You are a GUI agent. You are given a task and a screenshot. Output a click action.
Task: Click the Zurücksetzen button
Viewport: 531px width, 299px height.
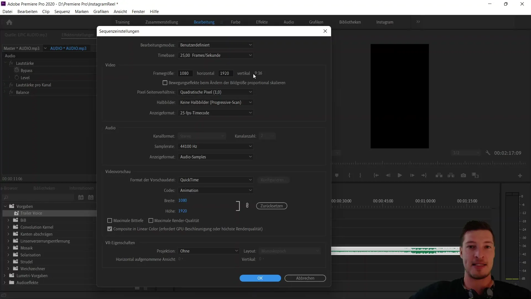tap(271, 206)
